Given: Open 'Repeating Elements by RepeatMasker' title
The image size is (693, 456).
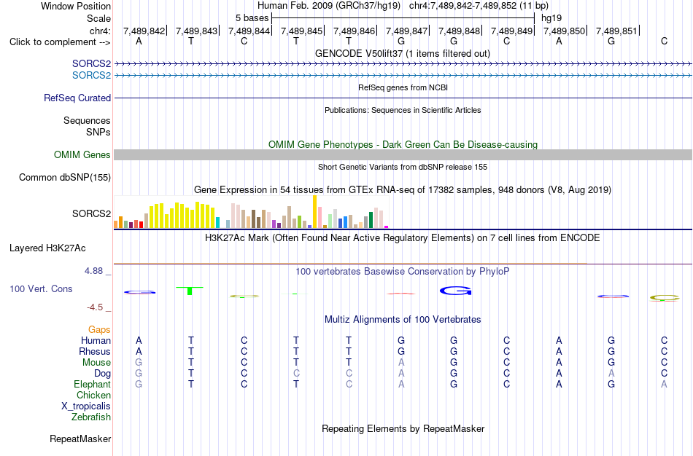Looking at the screenshot, I should pyautogui.click(x=403, y=428).
